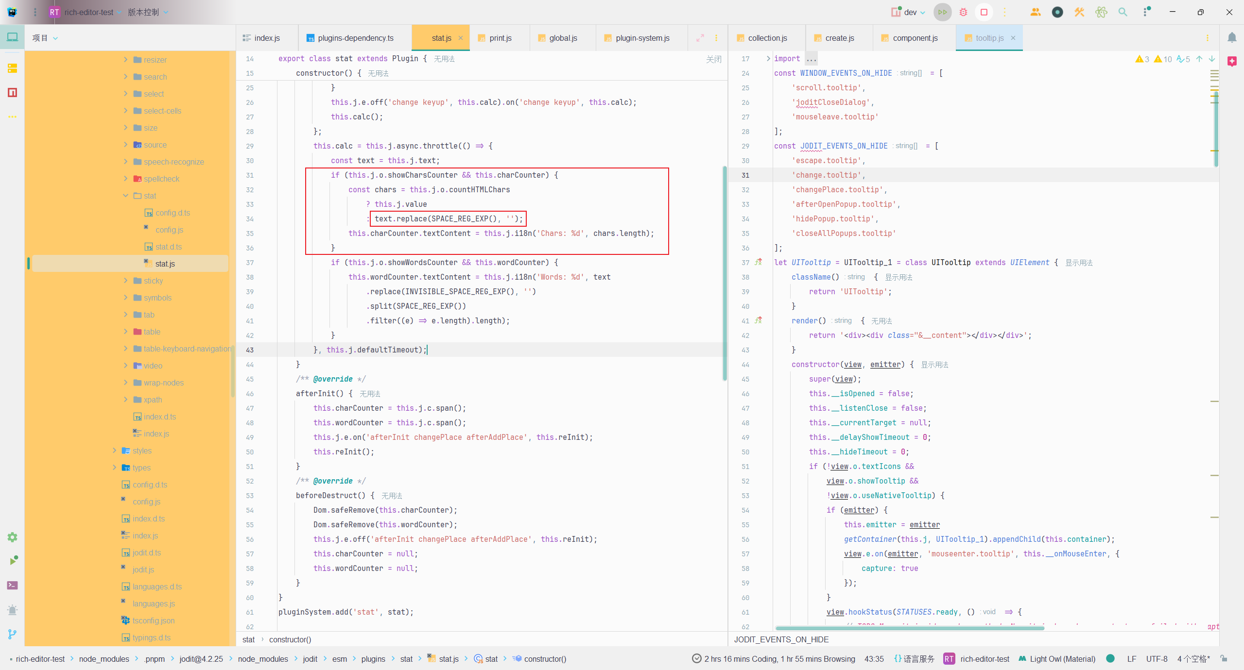Open Git tool window
The height and width of the screenshot is (670, 1244).
tap(12, 634)
